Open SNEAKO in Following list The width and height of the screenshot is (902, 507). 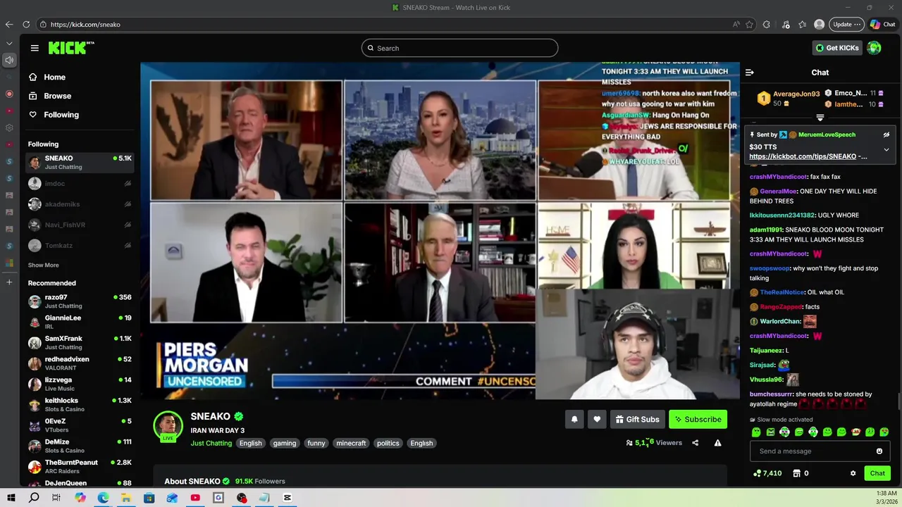click(80, 163)
